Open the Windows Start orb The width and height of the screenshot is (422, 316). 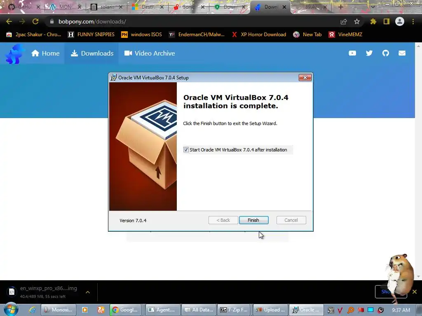[10, 309]
